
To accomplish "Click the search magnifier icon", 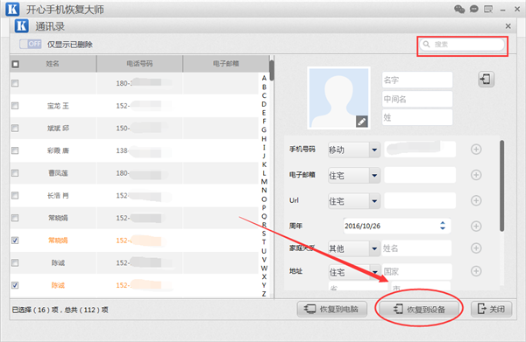I will pyautogui.click(x=426, y=45).
